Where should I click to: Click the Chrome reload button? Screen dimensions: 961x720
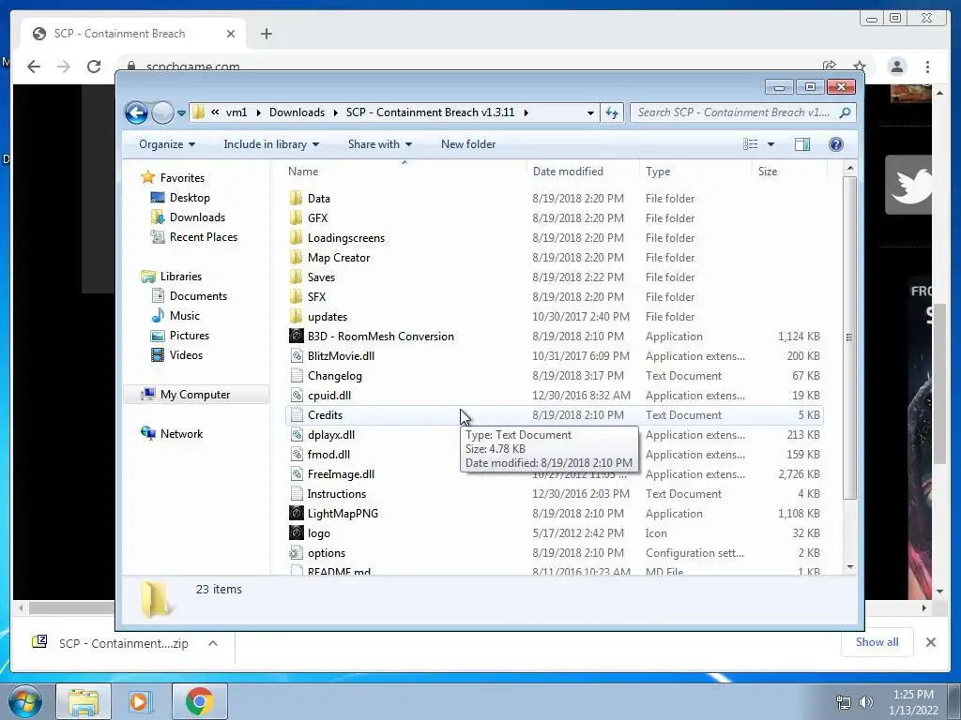[x=94, y=67]
